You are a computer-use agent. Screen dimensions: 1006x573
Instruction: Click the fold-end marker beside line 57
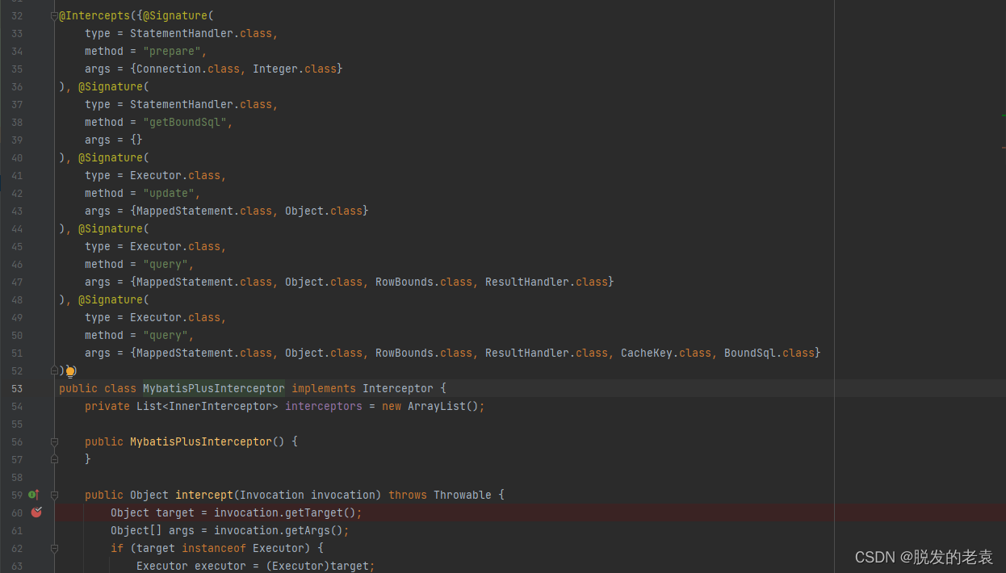54,458
